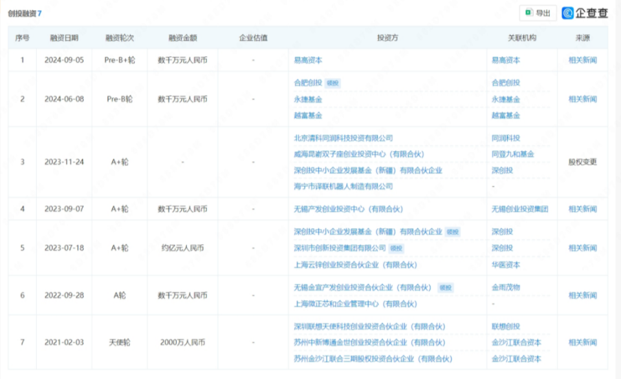The height and width of the screenshot is (379, 621).
Task: Open 相关新闻 for the 2024-06-08 round
Action: coord(583,99)
